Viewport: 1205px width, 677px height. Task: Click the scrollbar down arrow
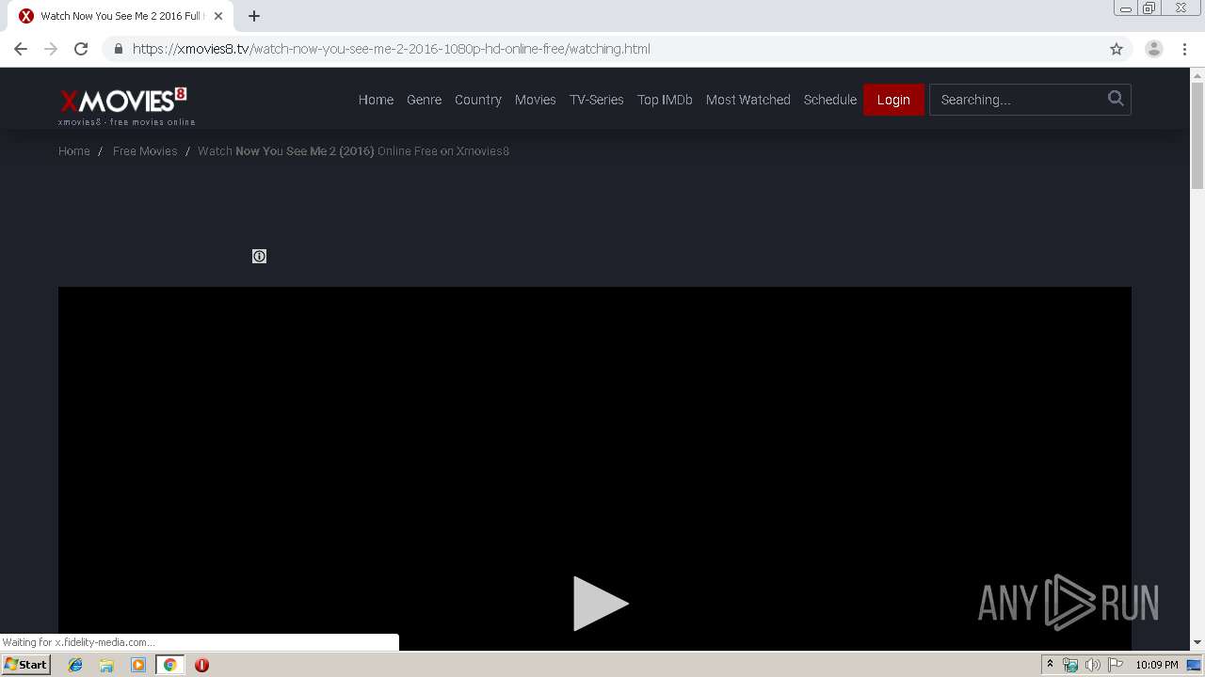coord(1197,642)
